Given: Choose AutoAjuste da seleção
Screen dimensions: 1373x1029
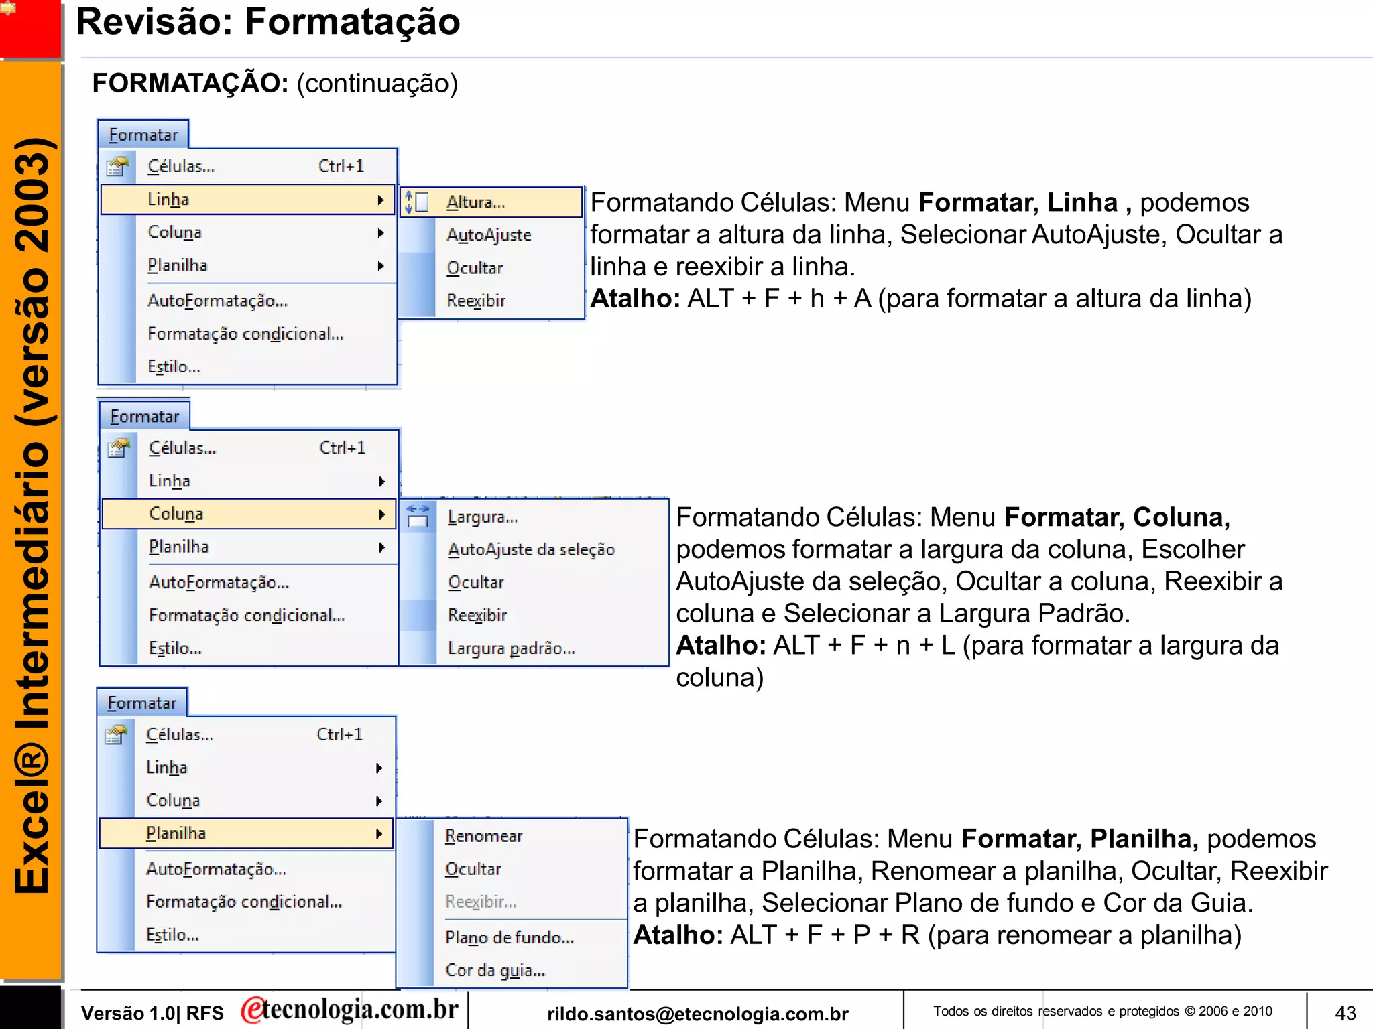Looking at the screenshot, I should click(534, 549).
